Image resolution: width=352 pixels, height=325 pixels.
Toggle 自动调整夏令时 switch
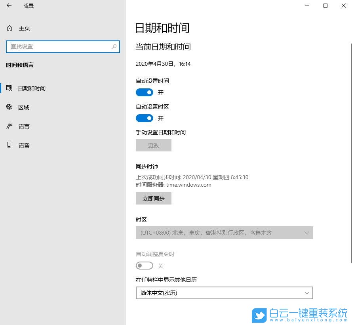click(x=145, y=265)
